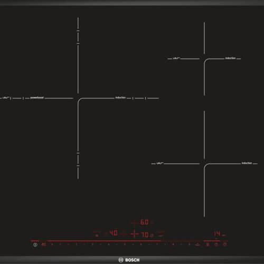This screenshot has width=264, height=264.
Task: Activate the boost symbol after level 9
Action: coord(198,244)
